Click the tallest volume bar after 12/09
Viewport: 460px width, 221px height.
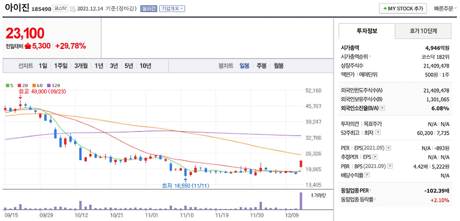tap(301, 201)
